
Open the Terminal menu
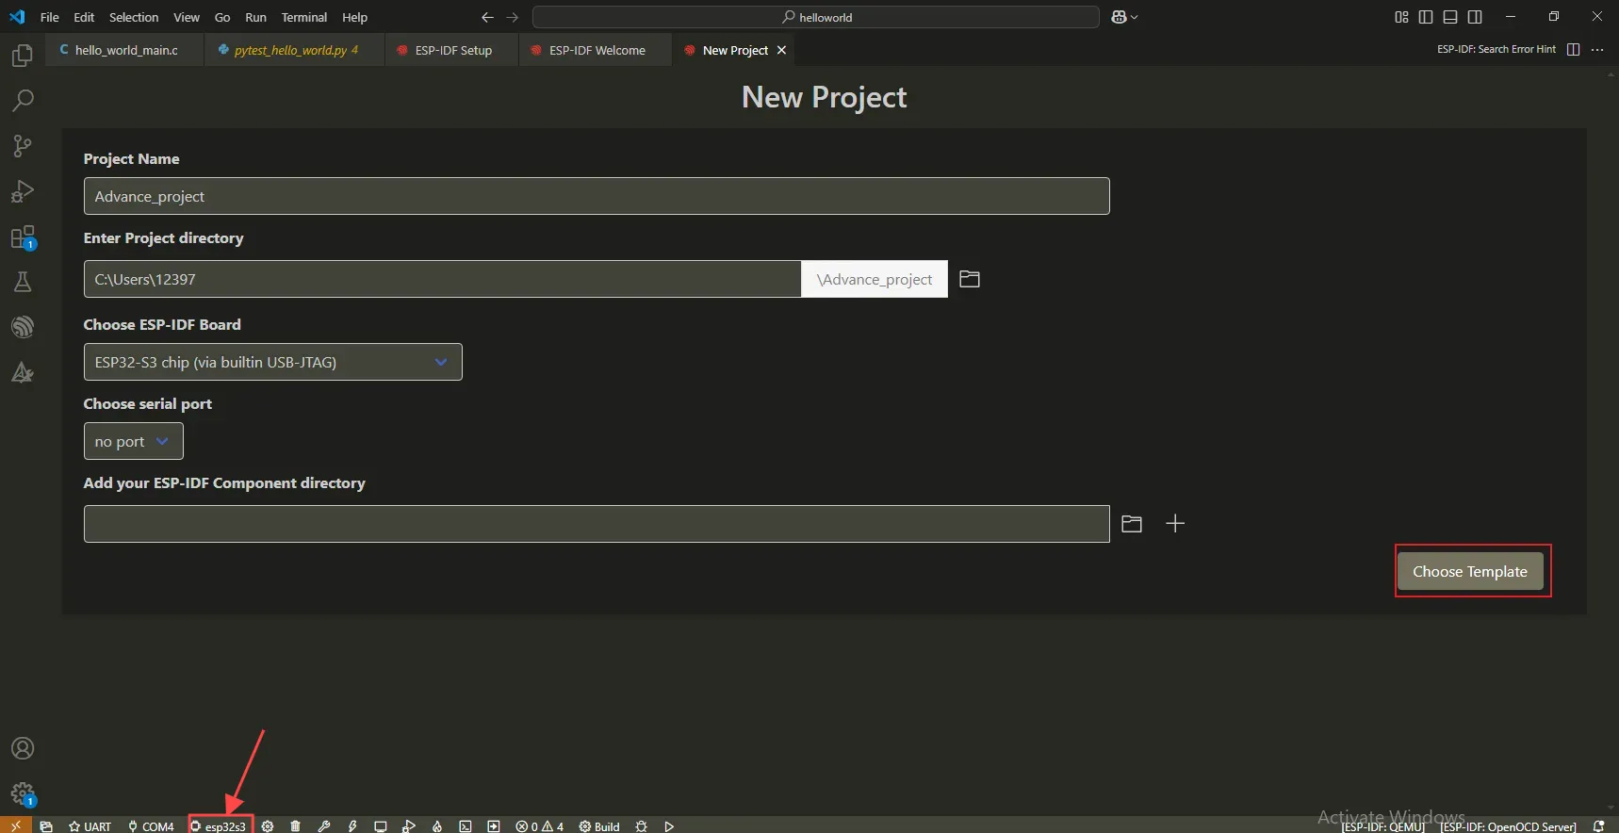click(303, 17)
